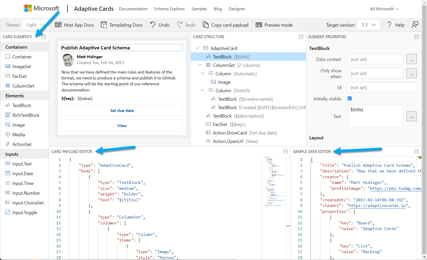This screenshot has height=260, width=427.
Task: Open the https://adaptivecards.io link in sample data
Action: tap(377, 206)
